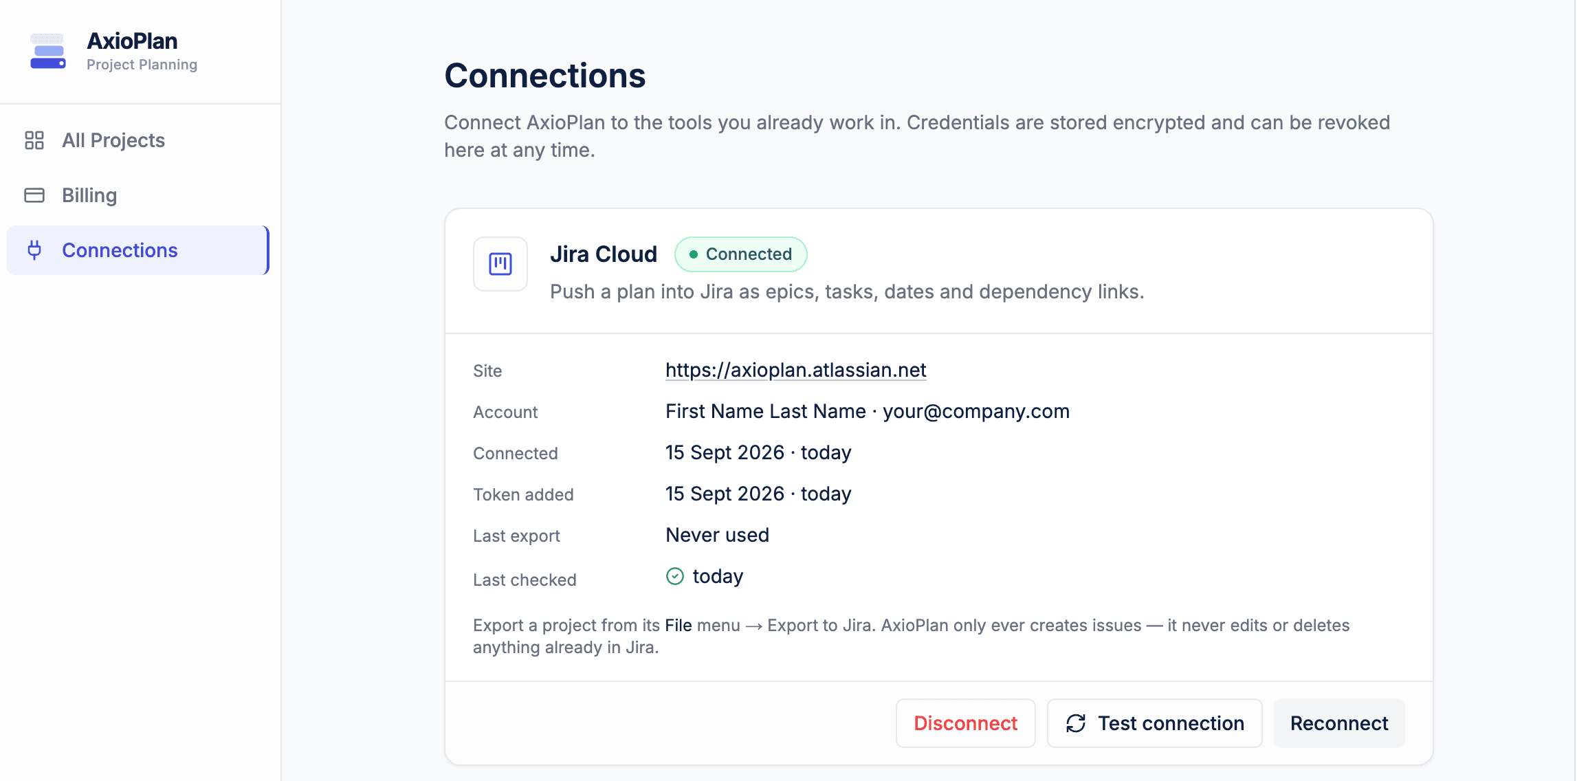Click the Export to Jira help note

click(912, 636)
